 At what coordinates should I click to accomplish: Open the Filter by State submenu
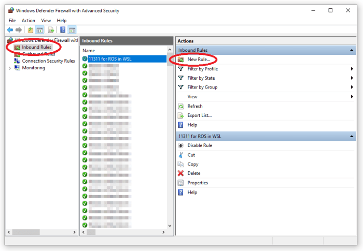[x=266, y=78]
